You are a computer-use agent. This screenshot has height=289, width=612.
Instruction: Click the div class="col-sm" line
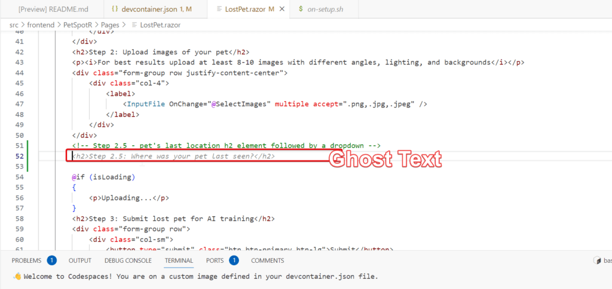[131, 240]
